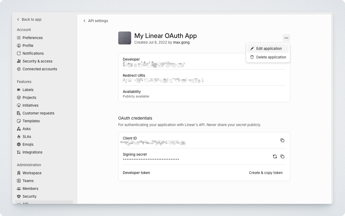The width and height of the screenshot is (345, 216).
Task: Regenerate the signing secret
Action: [275, 156]
